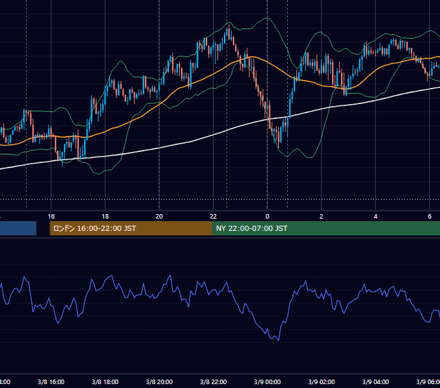Click hour label 16 on chart axis

tap(51, 217)
